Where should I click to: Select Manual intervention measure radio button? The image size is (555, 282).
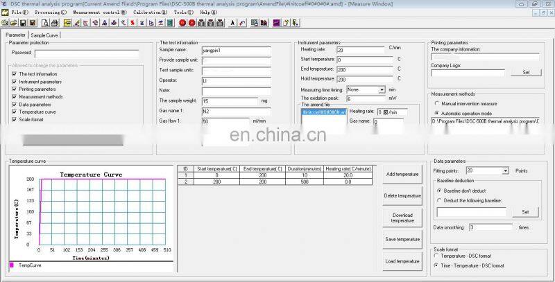coord(436,103)
